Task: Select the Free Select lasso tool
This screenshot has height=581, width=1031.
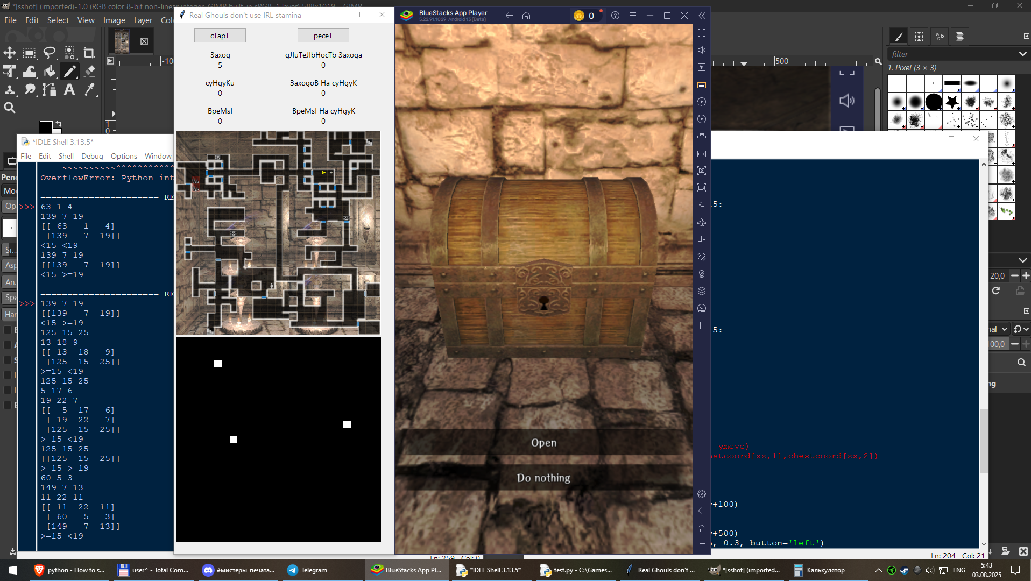Action: point(50,53)
